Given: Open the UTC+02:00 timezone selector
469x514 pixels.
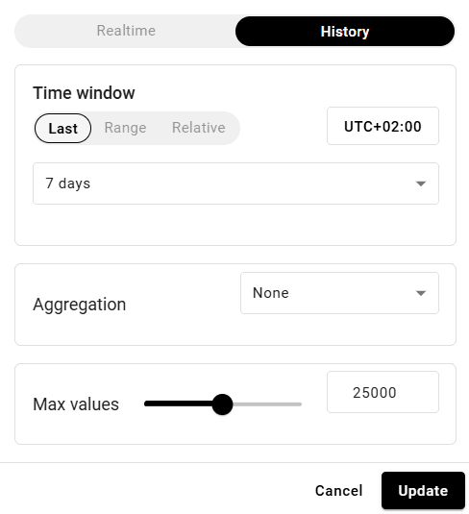Looking at the screenshot, I should click(383, 126).
